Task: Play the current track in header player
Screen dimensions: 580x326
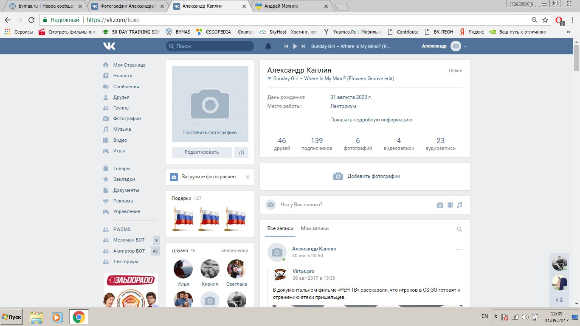Action: click(295, 46)
